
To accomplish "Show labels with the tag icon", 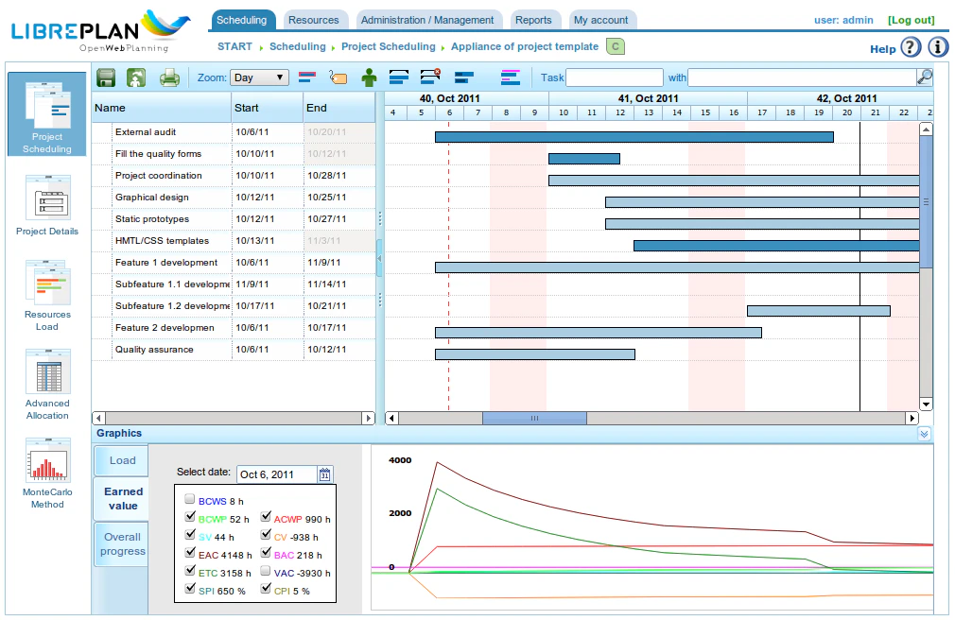I will pyautogui.click(x=338, y=77).
